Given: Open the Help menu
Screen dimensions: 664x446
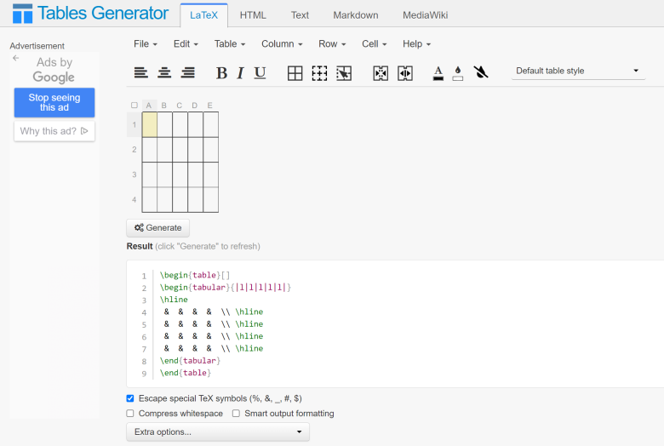Looking at the screenshot, I should (x=416, y=44).
